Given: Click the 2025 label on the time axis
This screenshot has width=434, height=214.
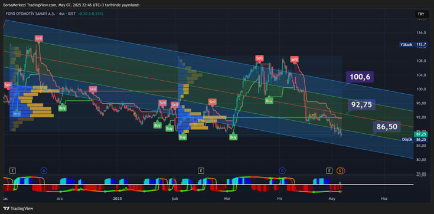Looking at the screenshot, I should (118, 199).
